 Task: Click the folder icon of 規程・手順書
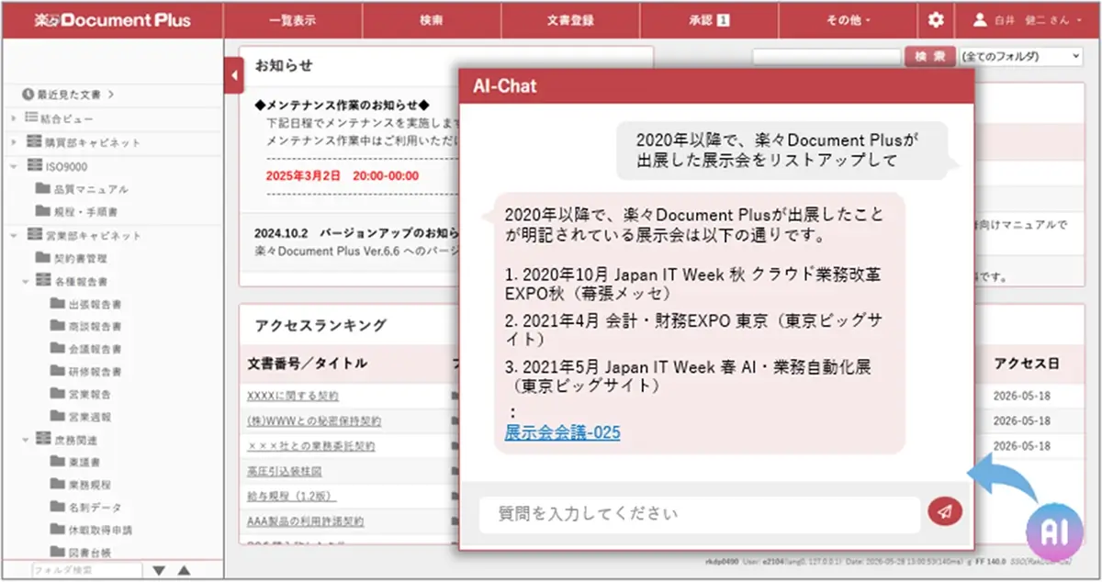tap(42, 211)
